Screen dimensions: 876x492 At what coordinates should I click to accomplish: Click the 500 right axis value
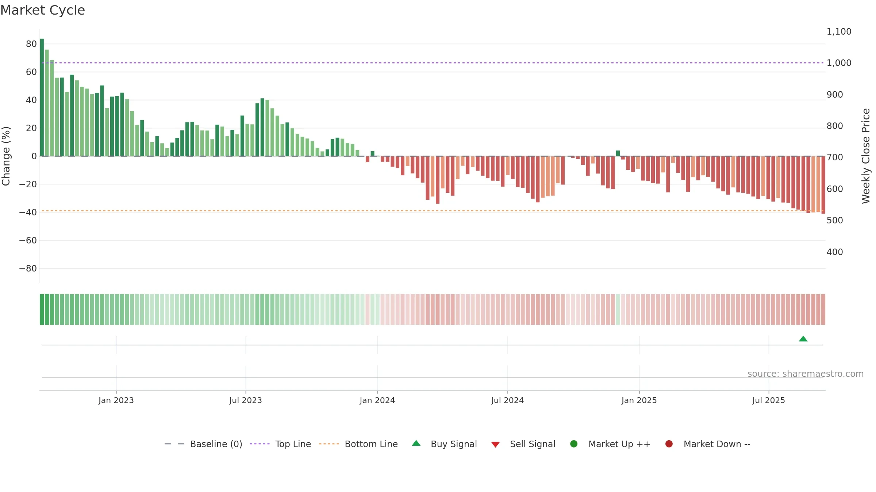[835, 220]
